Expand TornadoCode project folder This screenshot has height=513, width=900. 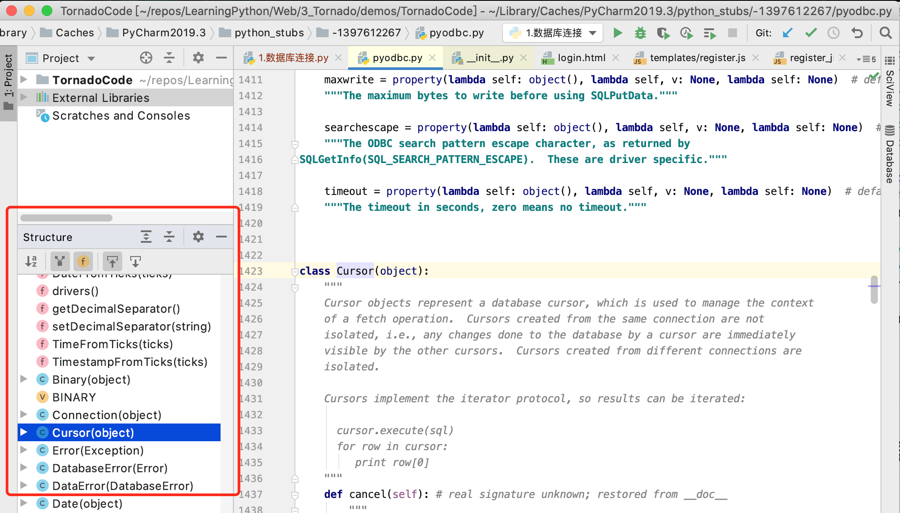click(x=24, y=80)
